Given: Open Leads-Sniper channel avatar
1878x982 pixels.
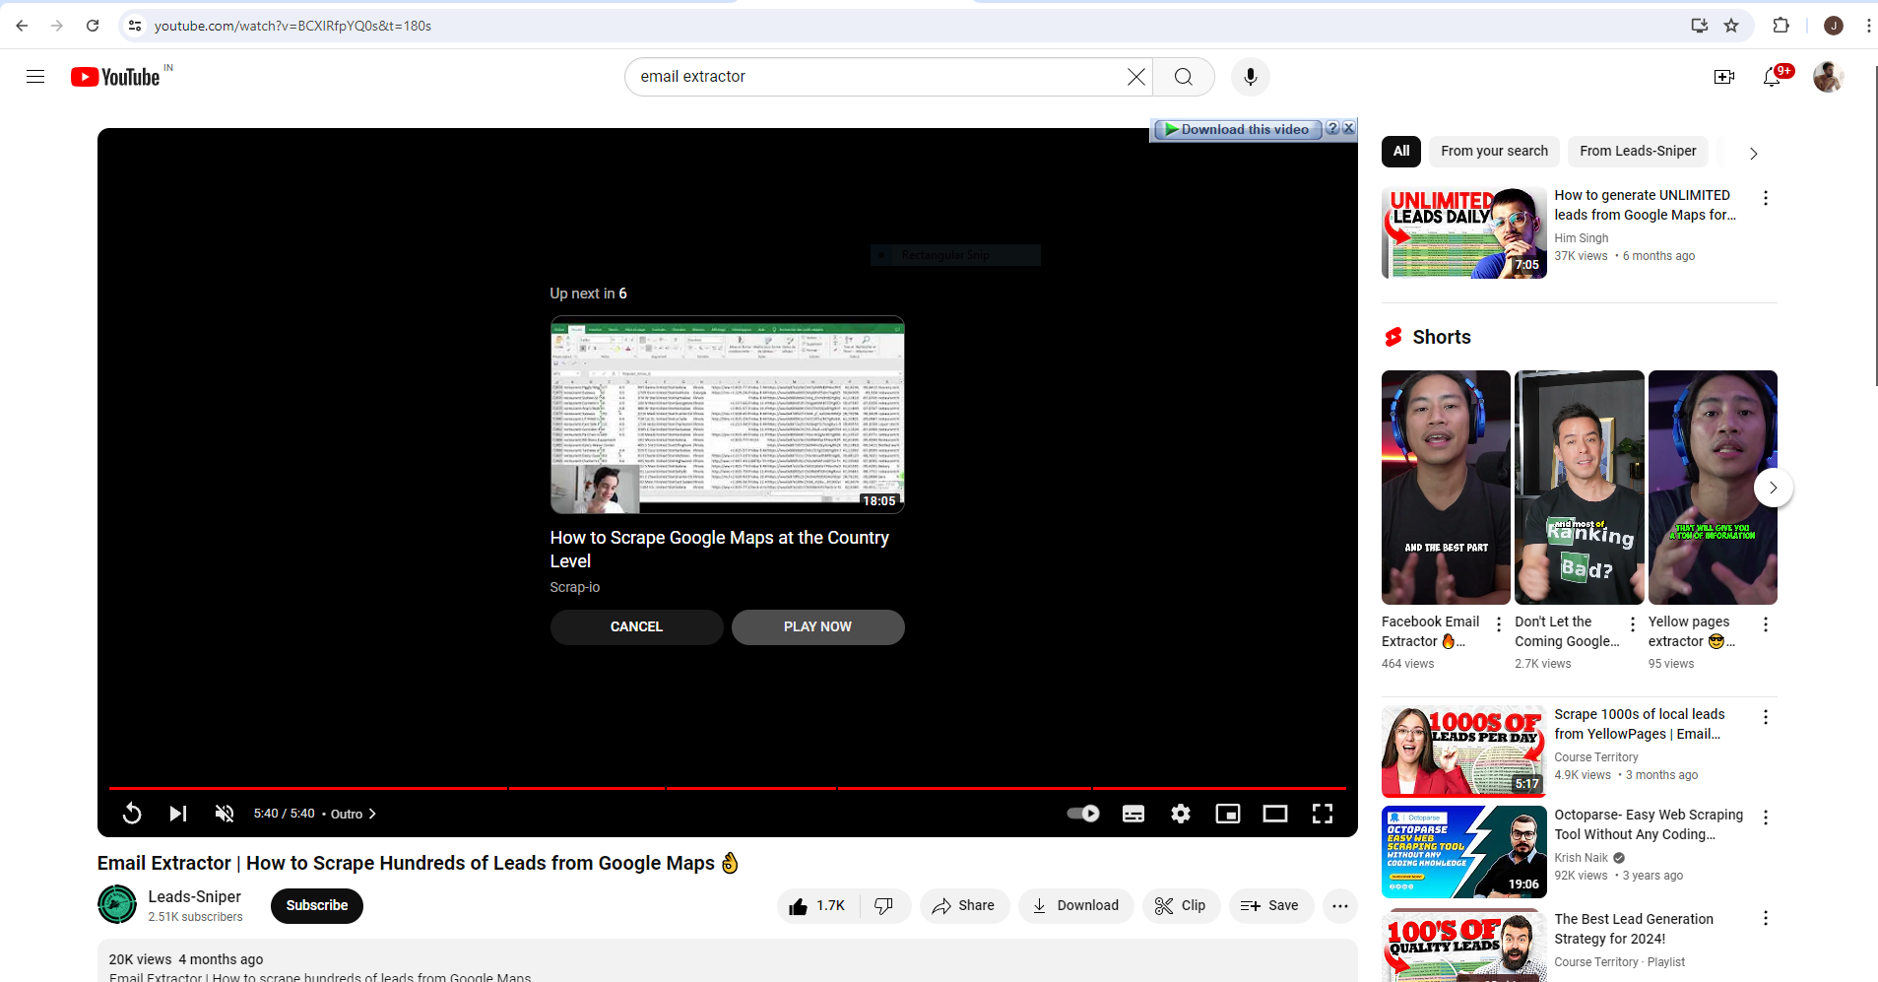Looking at the screenshot, I should tap(117, 904).
